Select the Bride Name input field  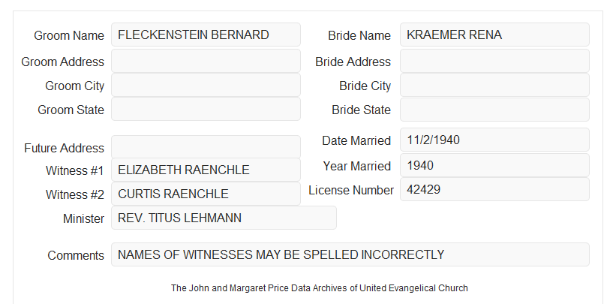coord(494,35)
